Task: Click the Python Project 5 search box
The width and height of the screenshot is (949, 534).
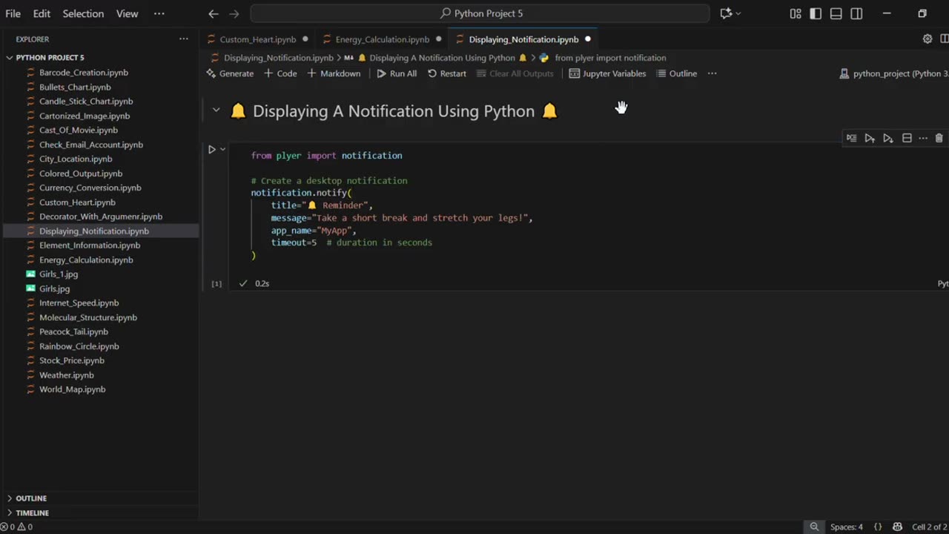Action: [480, 13]
